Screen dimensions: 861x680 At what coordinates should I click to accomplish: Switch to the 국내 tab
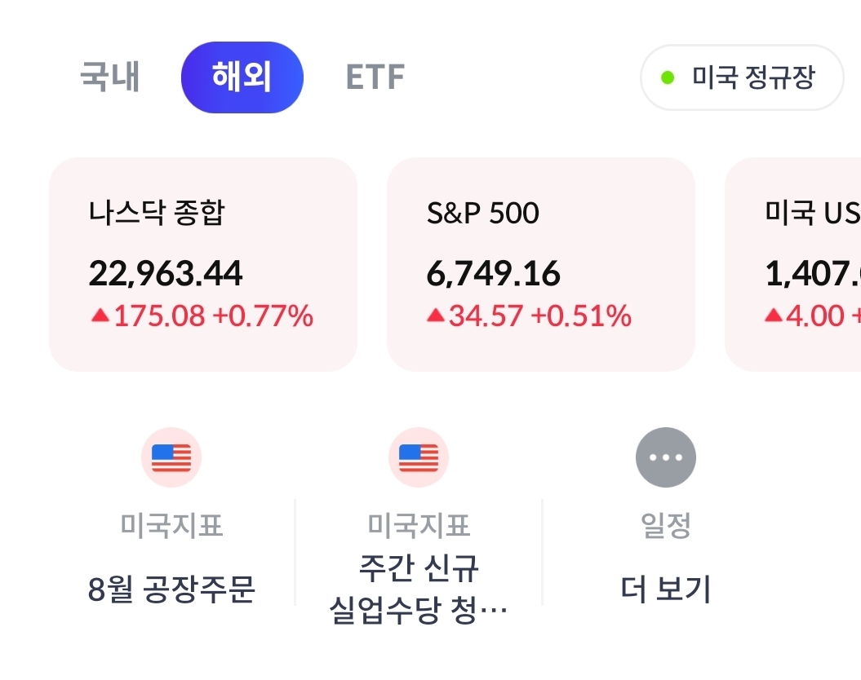pyautogui.click(x=110, y=77)
